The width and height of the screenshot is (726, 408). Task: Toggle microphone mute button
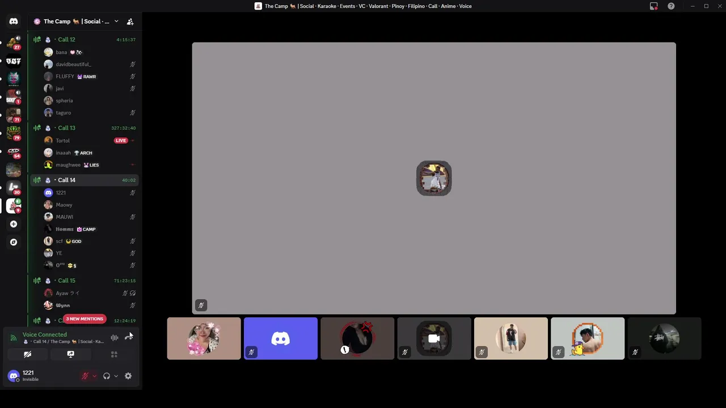tap(85, 376)
